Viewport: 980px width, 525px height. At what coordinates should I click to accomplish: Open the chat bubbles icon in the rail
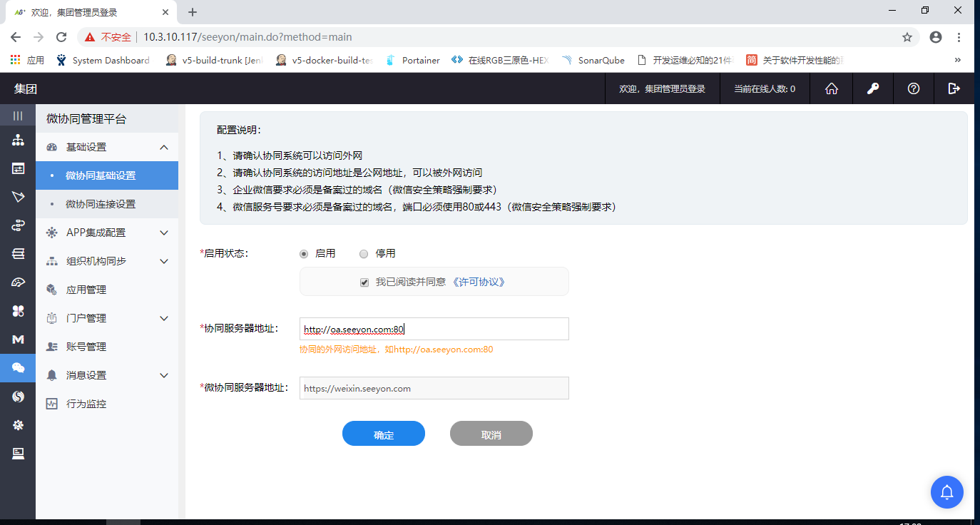click(18, 368)
